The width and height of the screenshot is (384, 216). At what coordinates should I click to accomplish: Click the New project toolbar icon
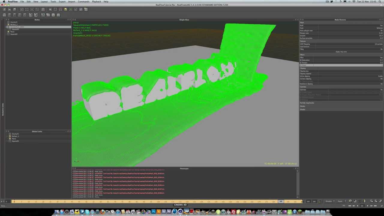coord(4,9)
